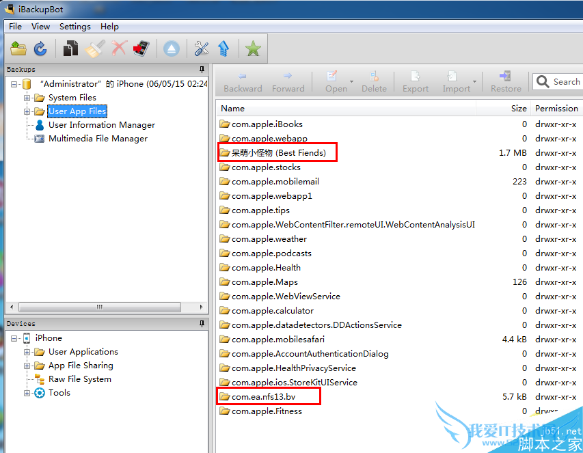
Task: Click the duplicate documents toolbar icon
Action: [70, 49]
